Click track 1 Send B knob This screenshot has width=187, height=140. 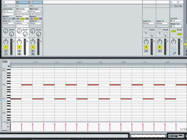[x=12, y=34]
